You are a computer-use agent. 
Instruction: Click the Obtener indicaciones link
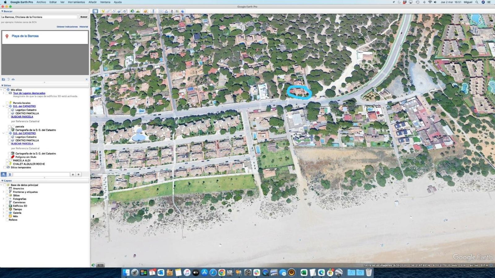(67, 27)
